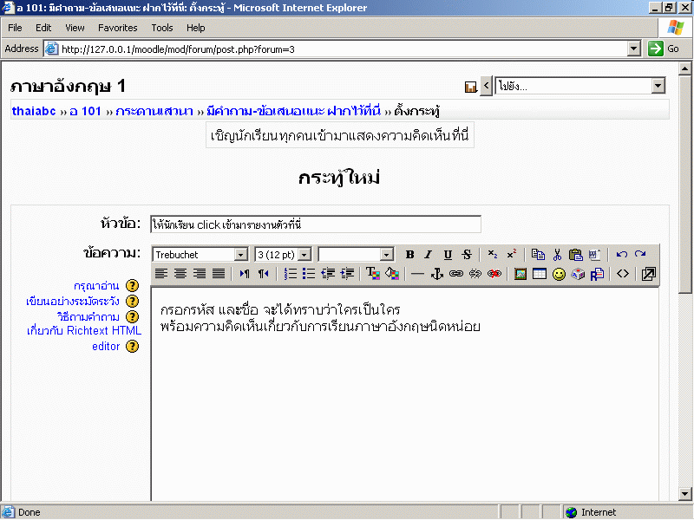Align text left in editor
Viewport: 694px width, 520px height.
click(x=161, y=274)
